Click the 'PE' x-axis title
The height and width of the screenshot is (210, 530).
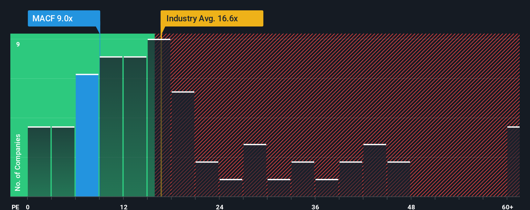point(15,207)
